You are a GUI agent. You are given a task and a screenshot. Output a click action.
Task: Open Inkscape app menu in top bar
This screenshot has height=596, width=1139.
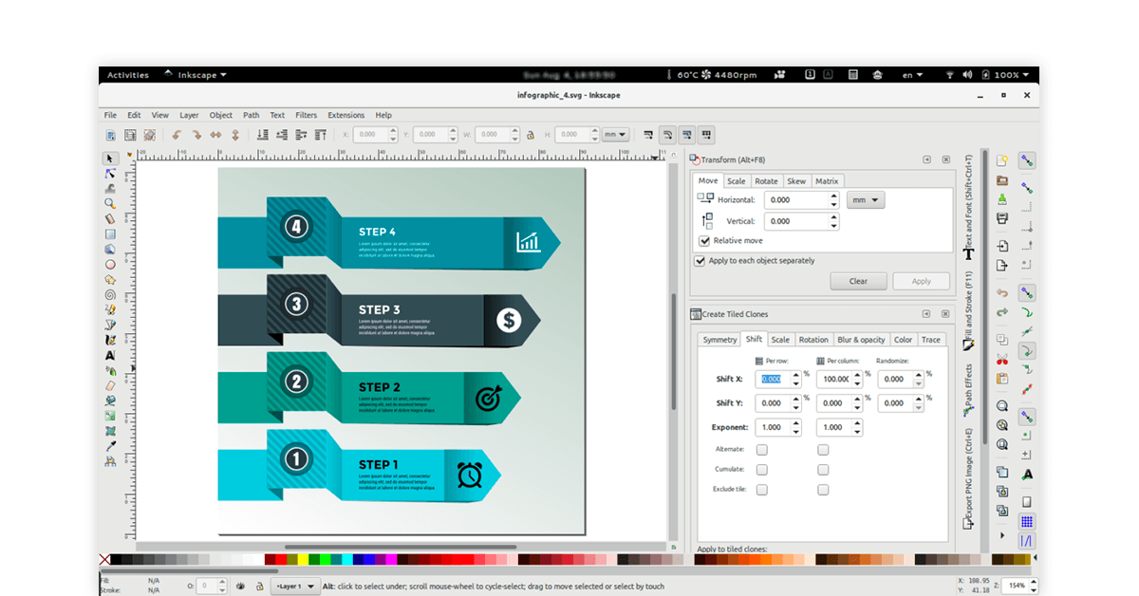[196, 75]
